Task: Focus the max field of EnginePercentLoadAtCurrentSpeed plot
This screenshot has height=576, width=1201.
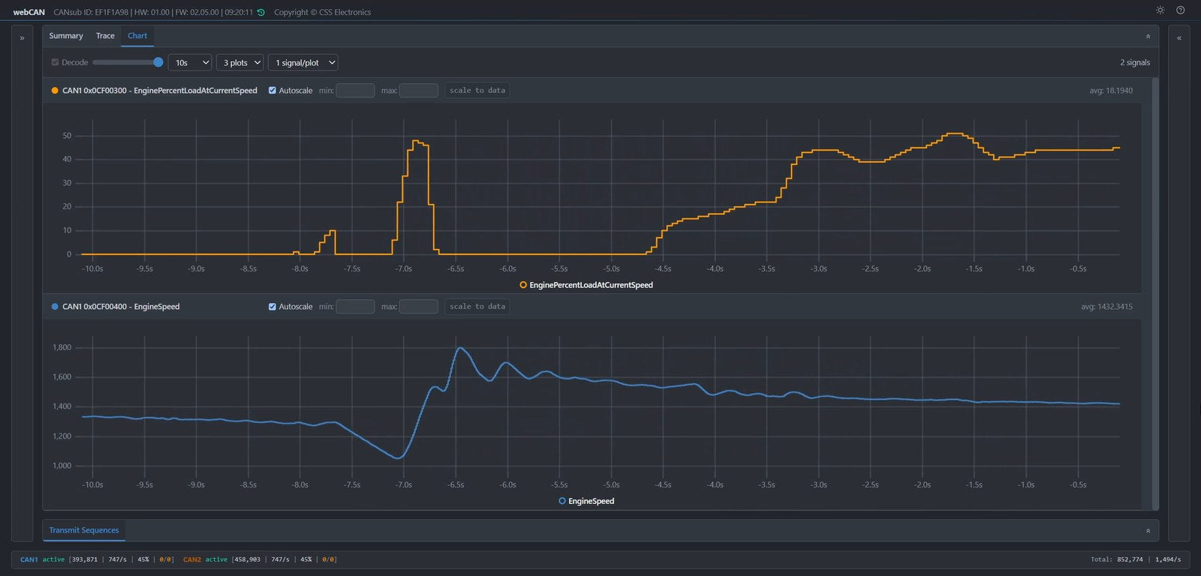Action: [x=419, y=91]
